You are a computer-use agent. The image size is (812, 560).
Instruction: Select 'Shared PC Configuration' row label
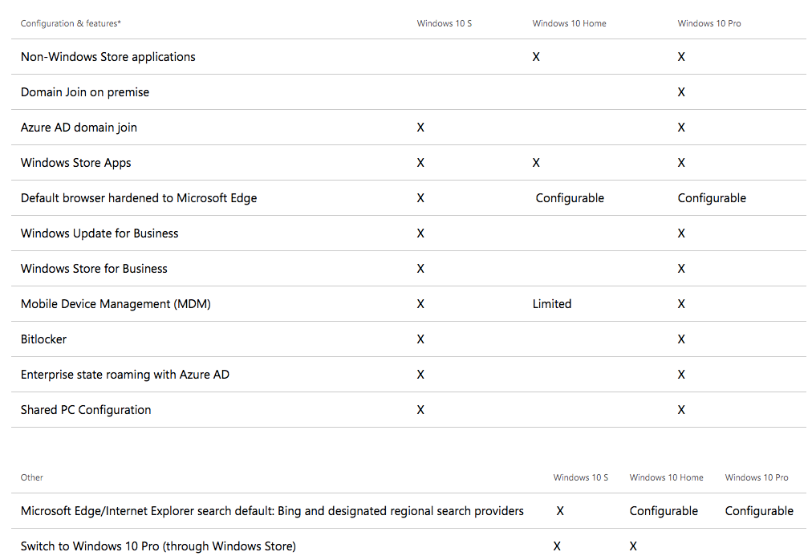(x=86, y=410)
